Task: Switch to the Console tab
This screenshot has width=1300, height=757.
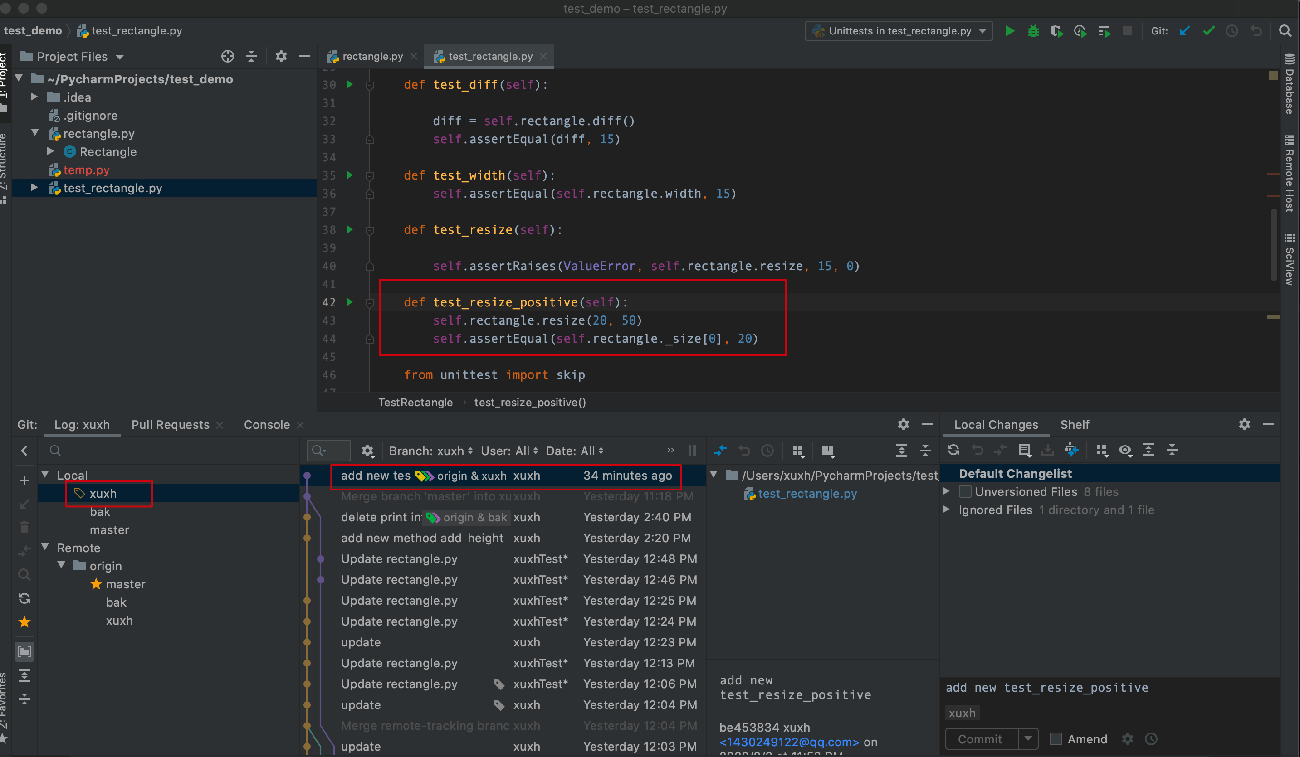Action: [267, 424]
